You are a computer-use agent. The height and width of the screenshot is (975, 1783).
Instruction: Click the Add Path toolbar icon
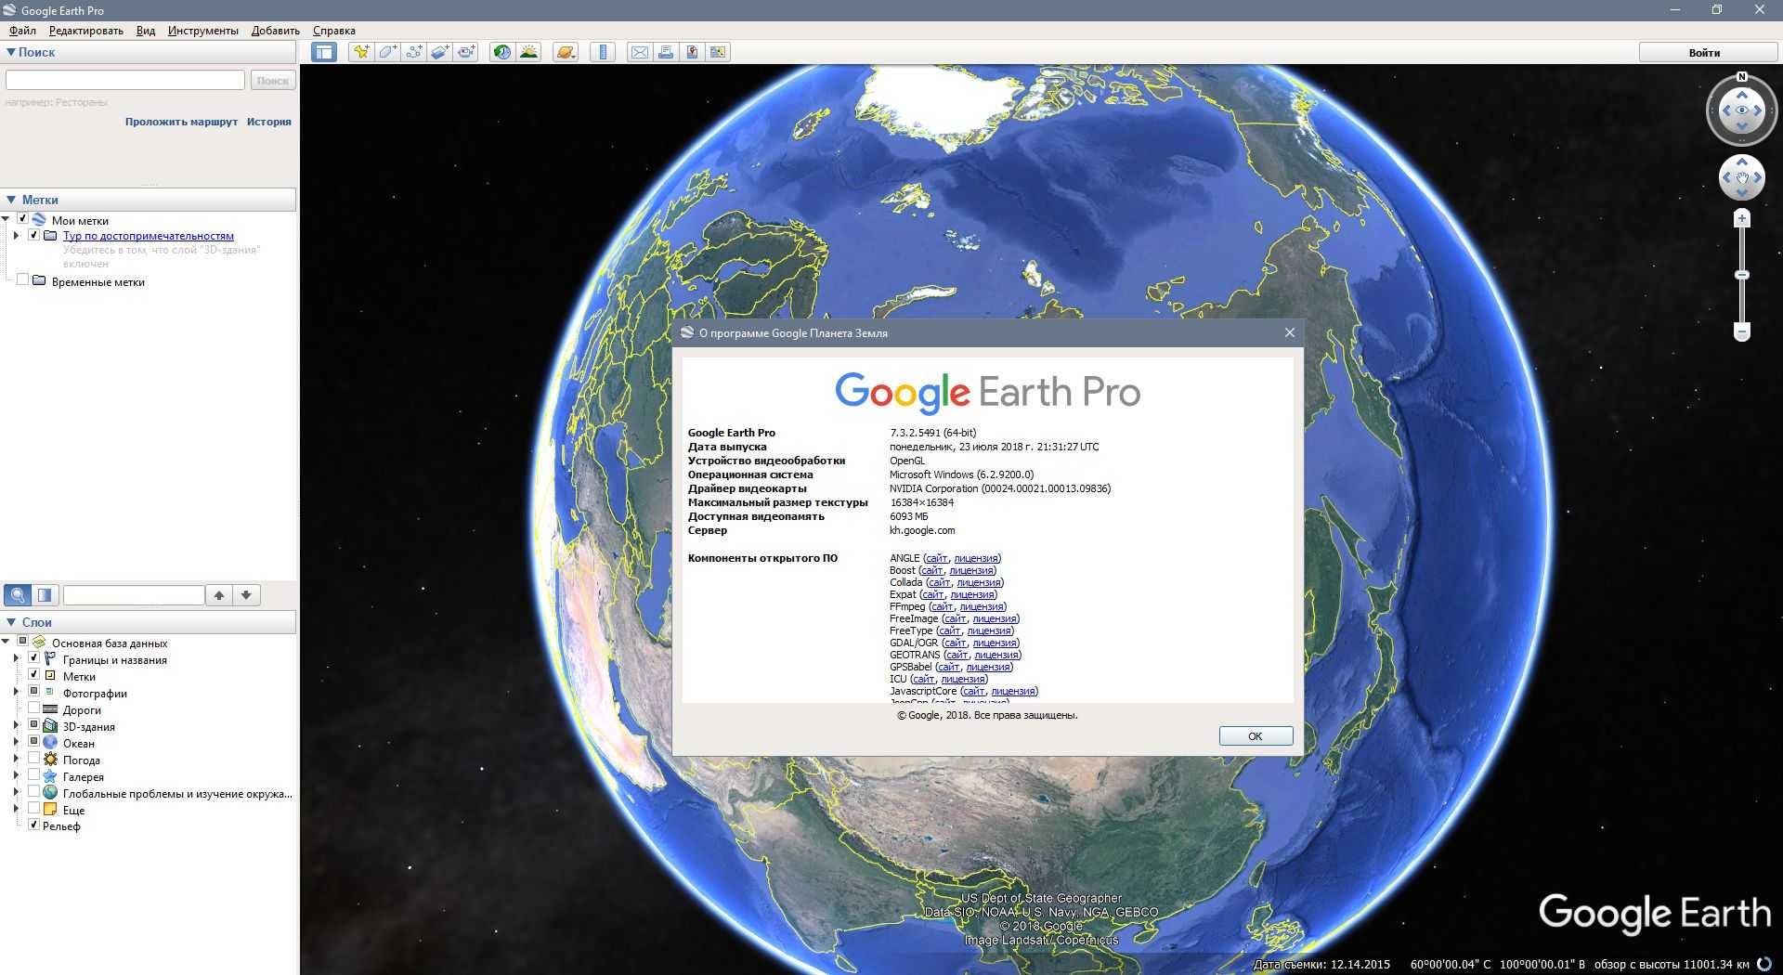(414, 52)
